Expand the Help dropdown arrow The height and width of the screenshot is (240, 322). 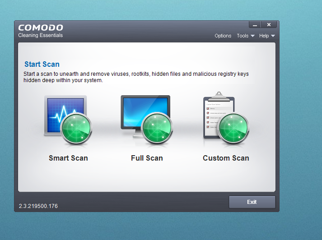click(x=273, y=36)
